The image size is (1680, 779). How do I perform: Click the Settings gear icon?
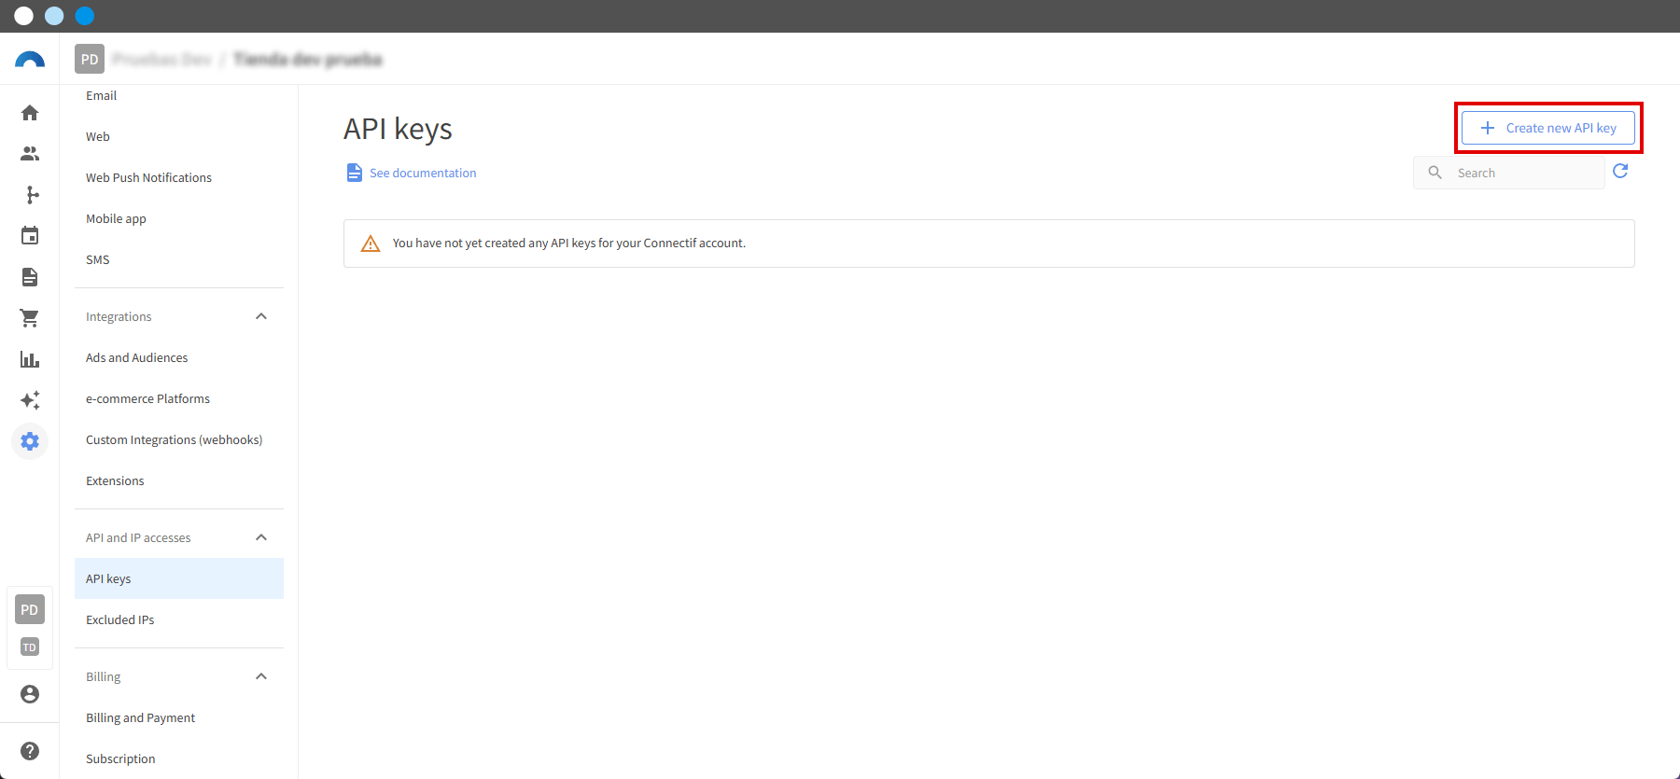point(30,441)
